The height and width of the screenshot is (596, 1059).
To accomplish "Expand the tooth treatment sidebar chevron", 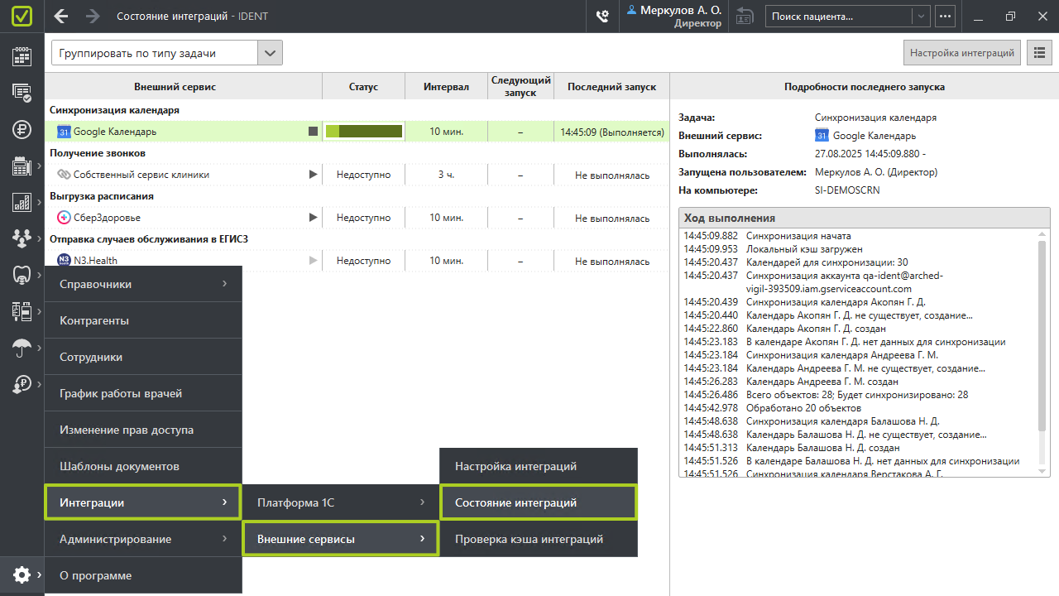I will pos(39,275).
